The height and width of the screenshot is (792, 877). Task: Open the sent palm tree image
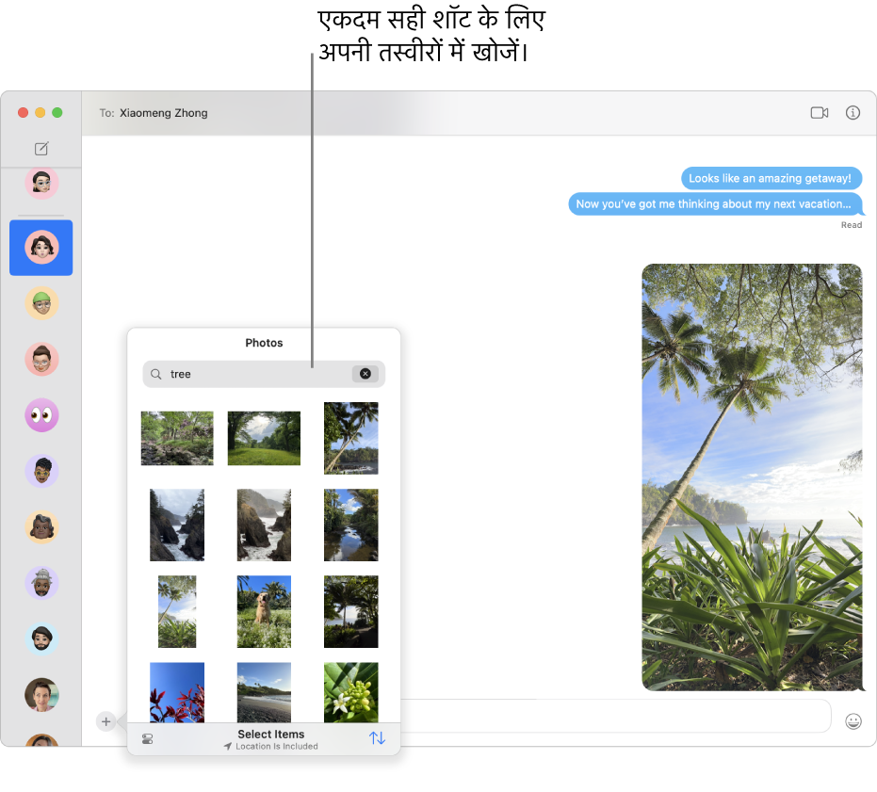coord(752,477)
